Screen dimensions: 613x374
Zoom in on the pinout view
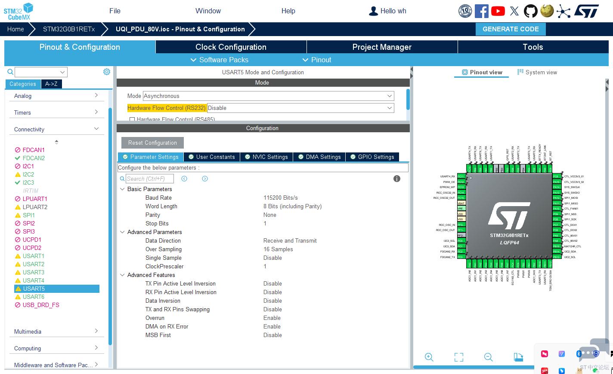point(429,357)
